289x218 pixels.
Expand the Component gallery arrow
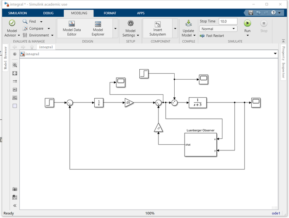175,28
